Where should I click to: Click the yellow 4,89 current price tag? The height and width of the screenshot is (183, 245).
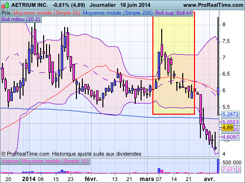click(x=227, y=127)
